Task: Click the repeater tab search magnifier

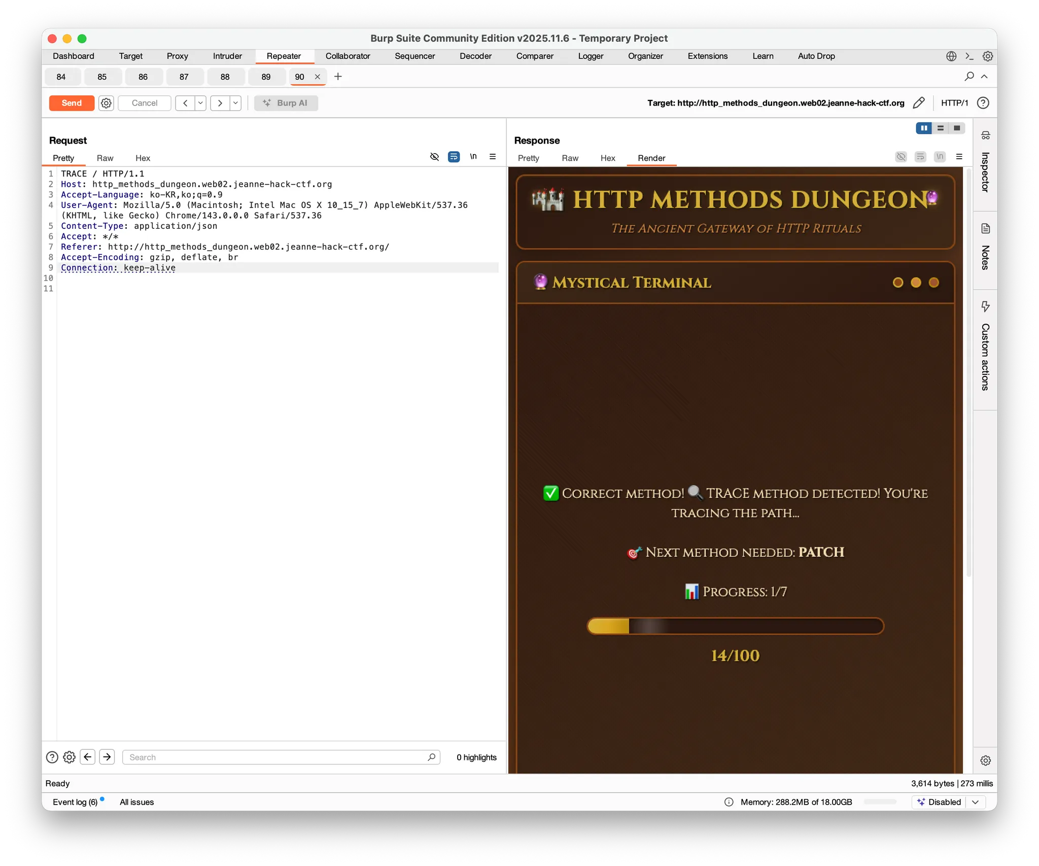Action: (969, 77)
